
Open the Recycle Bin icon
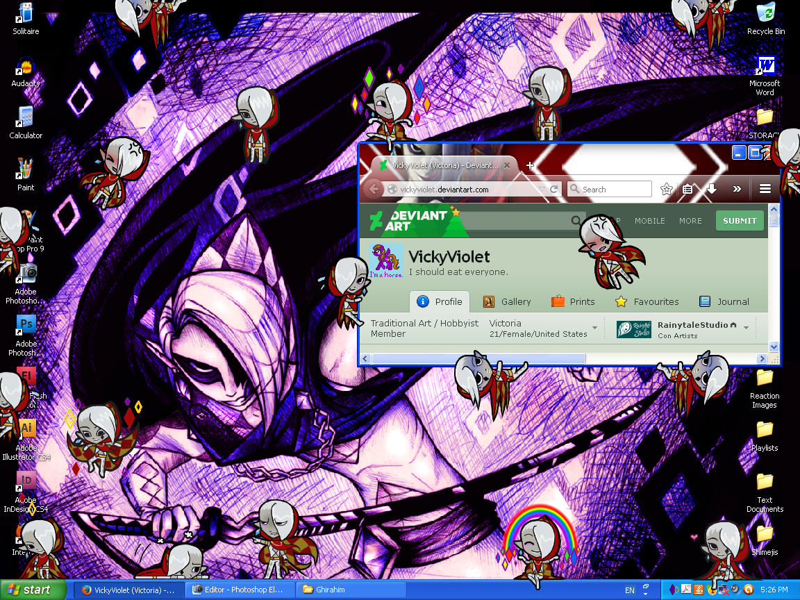pyautogui.click(x=766, y=18)
